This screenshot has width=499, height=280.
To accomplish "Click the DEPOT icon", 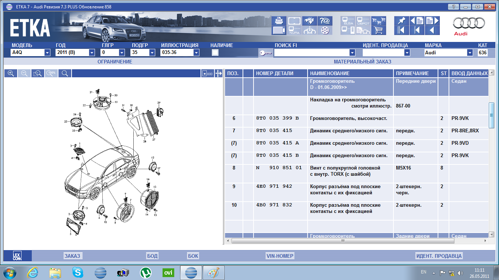I will click(x=363, y=20).
